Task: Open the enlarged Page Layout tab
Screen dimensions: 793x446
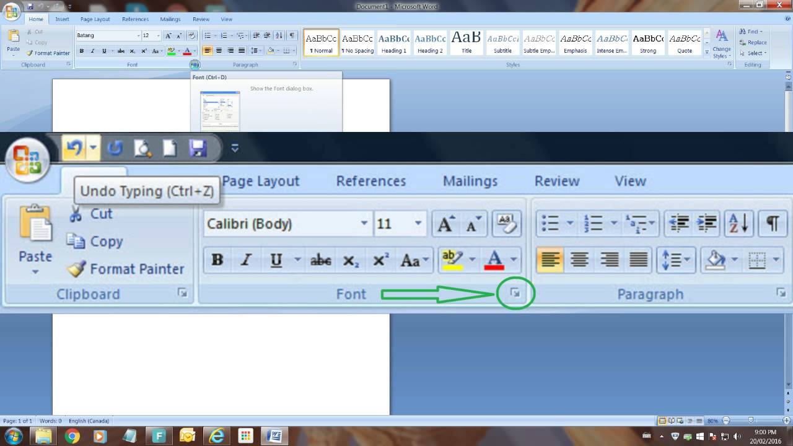Action: (260, 181)
